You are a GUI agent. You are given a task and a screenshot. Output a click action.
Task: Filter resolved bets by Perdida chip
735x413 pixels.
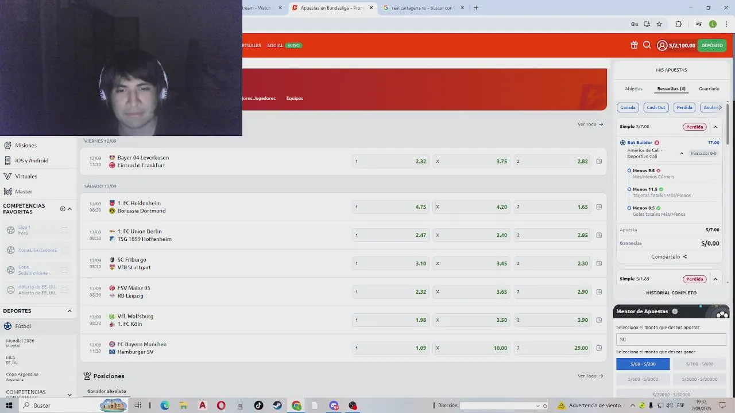coord(684,107)
